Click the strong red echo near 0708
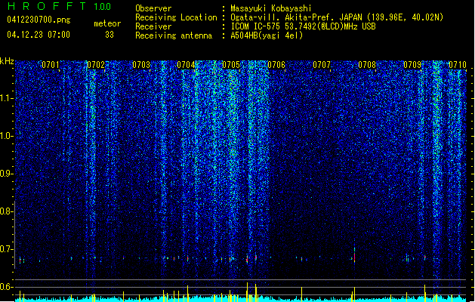The width and height of the screenshot is (475, 302). click(354, 257)
